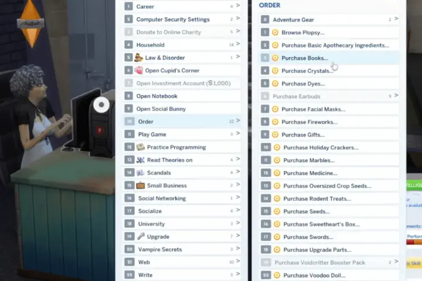
Task: Expand the Social Networking arrow
Action: (x=238, y=197)
